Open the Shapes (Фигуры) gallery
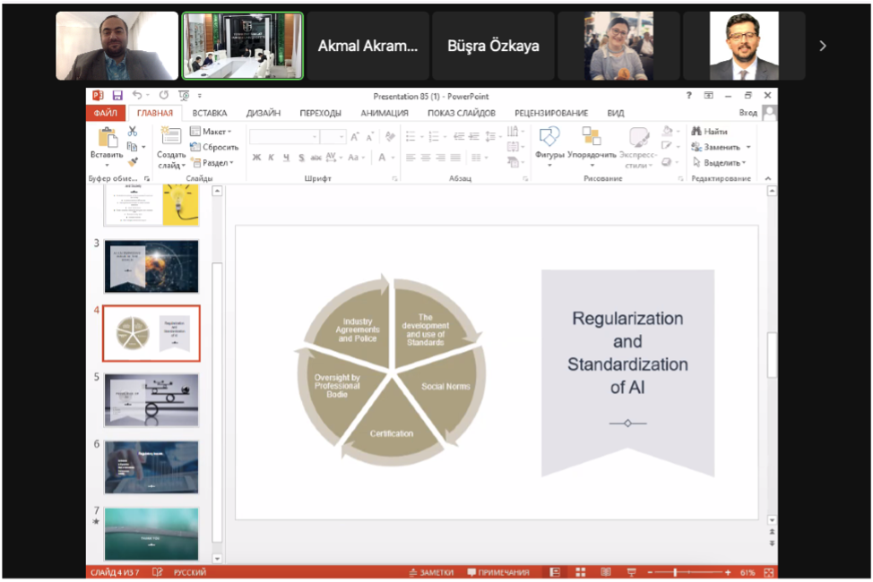Screen dimensions: 873x582 (549, 138)
